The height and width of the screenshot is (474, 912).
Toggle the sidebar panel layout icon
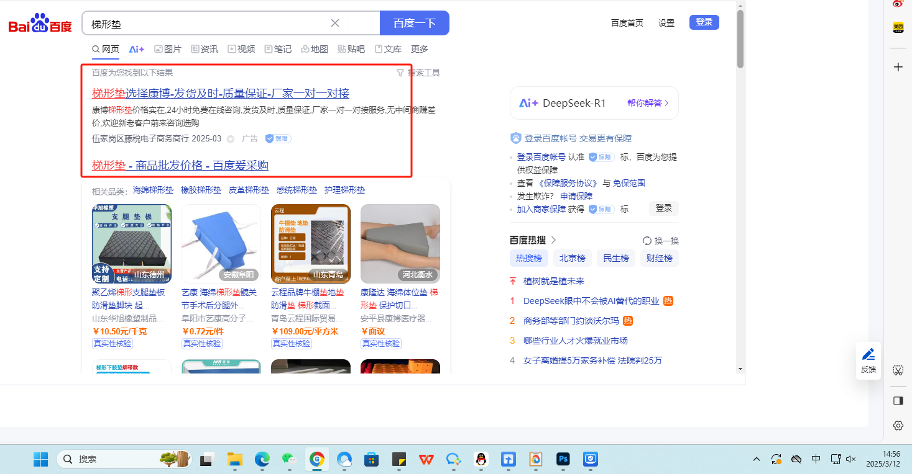tap(898, 401)
